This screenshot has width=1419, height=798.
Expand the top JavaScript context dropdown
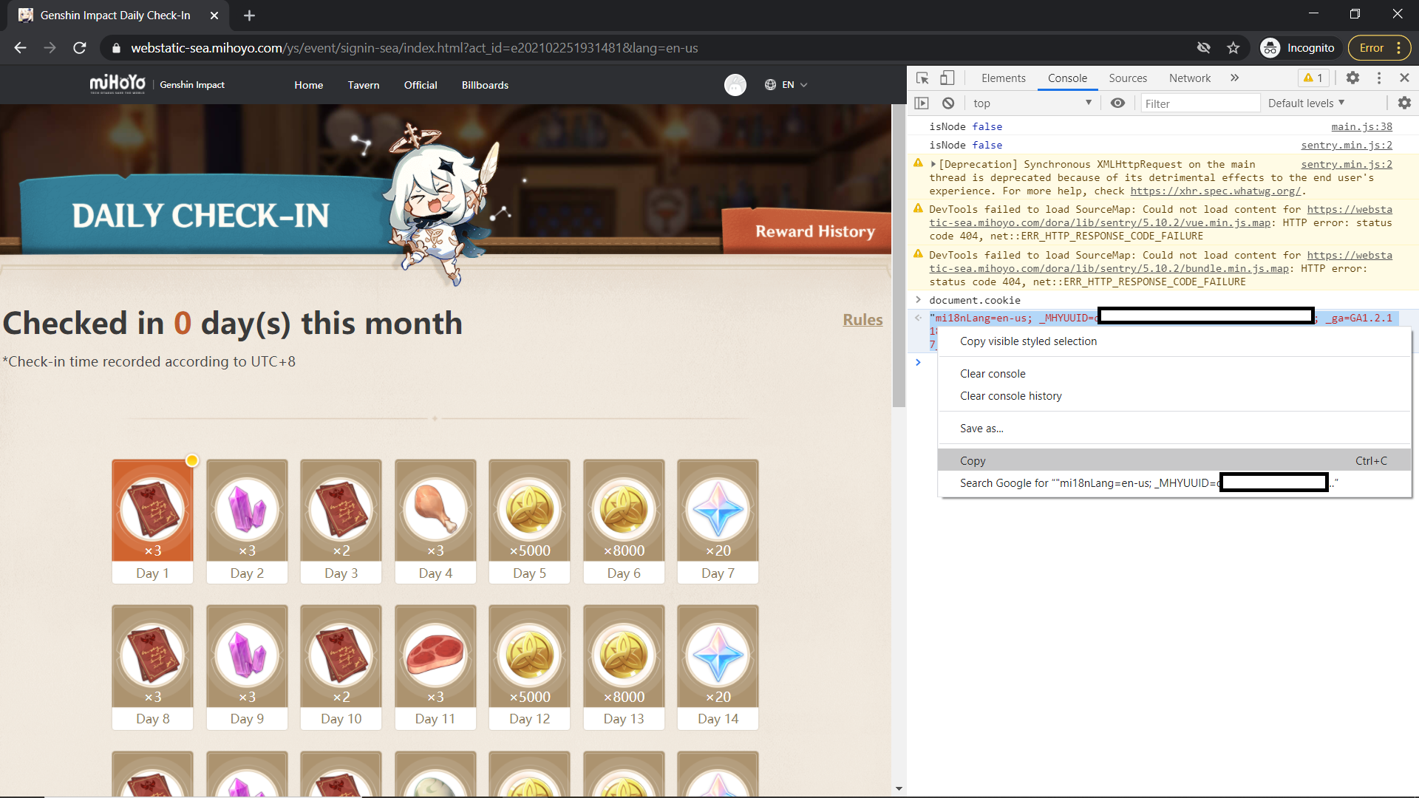(1032, 103)
